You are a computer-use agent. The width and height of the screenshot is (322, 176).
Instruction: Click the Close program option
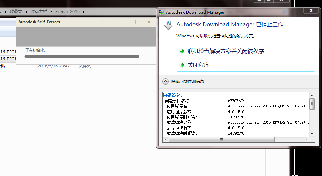pos(245,65)
